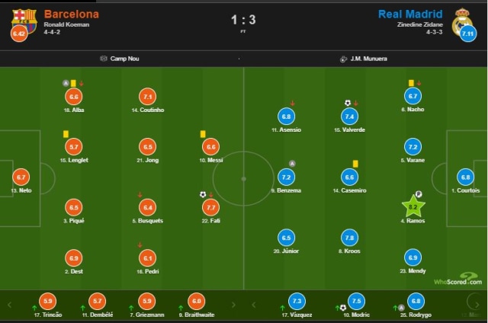Image resolution: width=488 pixels, height=323 pixels.
Task: Show previous Barcelona substitutes with left arrow
Action: point(9,305)
